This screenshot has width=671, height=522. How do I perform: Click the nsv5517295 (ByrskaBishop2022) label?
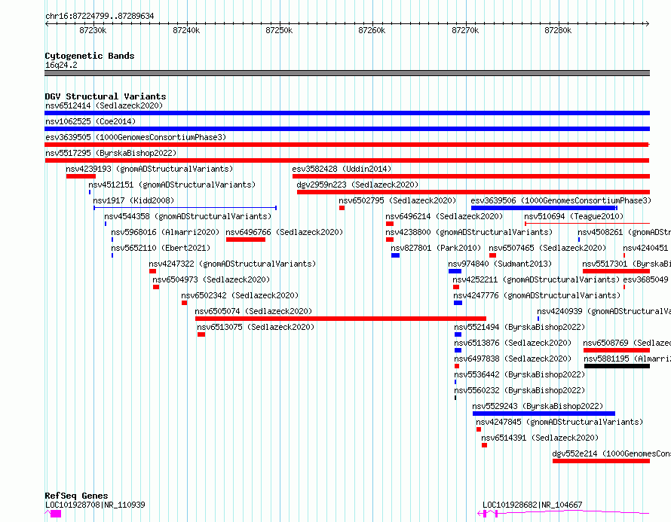(x=111, y=153)
